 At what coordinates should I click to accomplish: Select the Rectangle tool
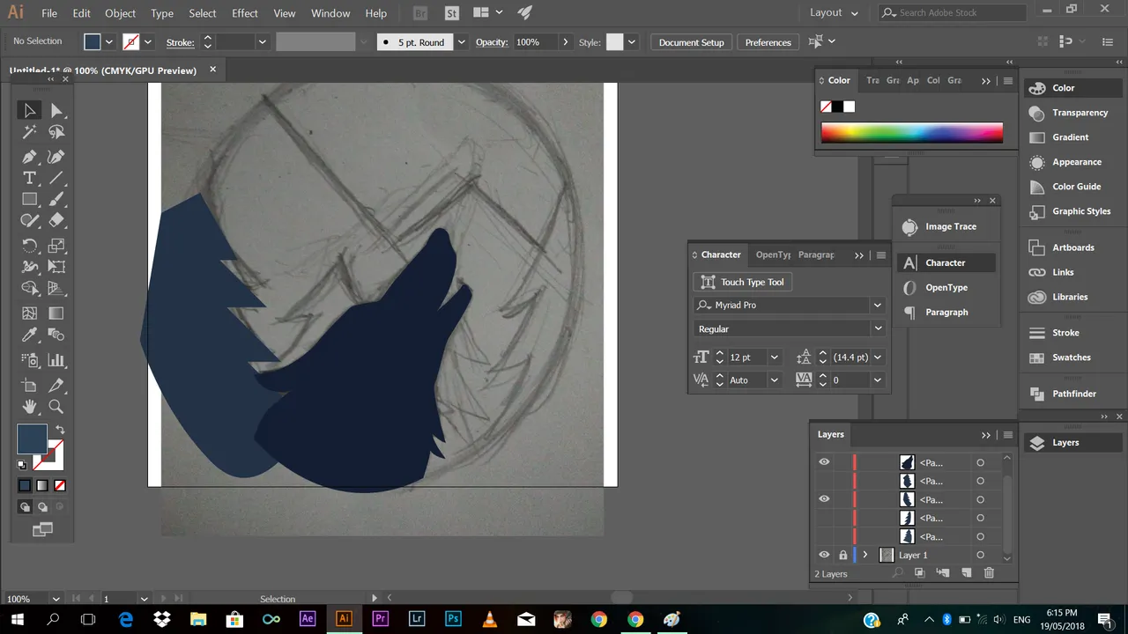(x=29, y=200)
